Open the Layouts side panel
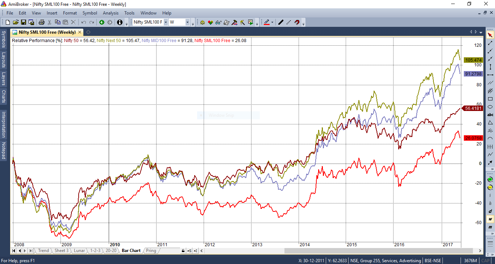The height and width of the screenshot is (264, 495). 3,60
